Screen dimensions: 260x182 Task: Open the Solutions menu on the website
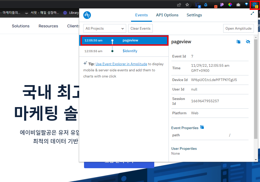21,26
